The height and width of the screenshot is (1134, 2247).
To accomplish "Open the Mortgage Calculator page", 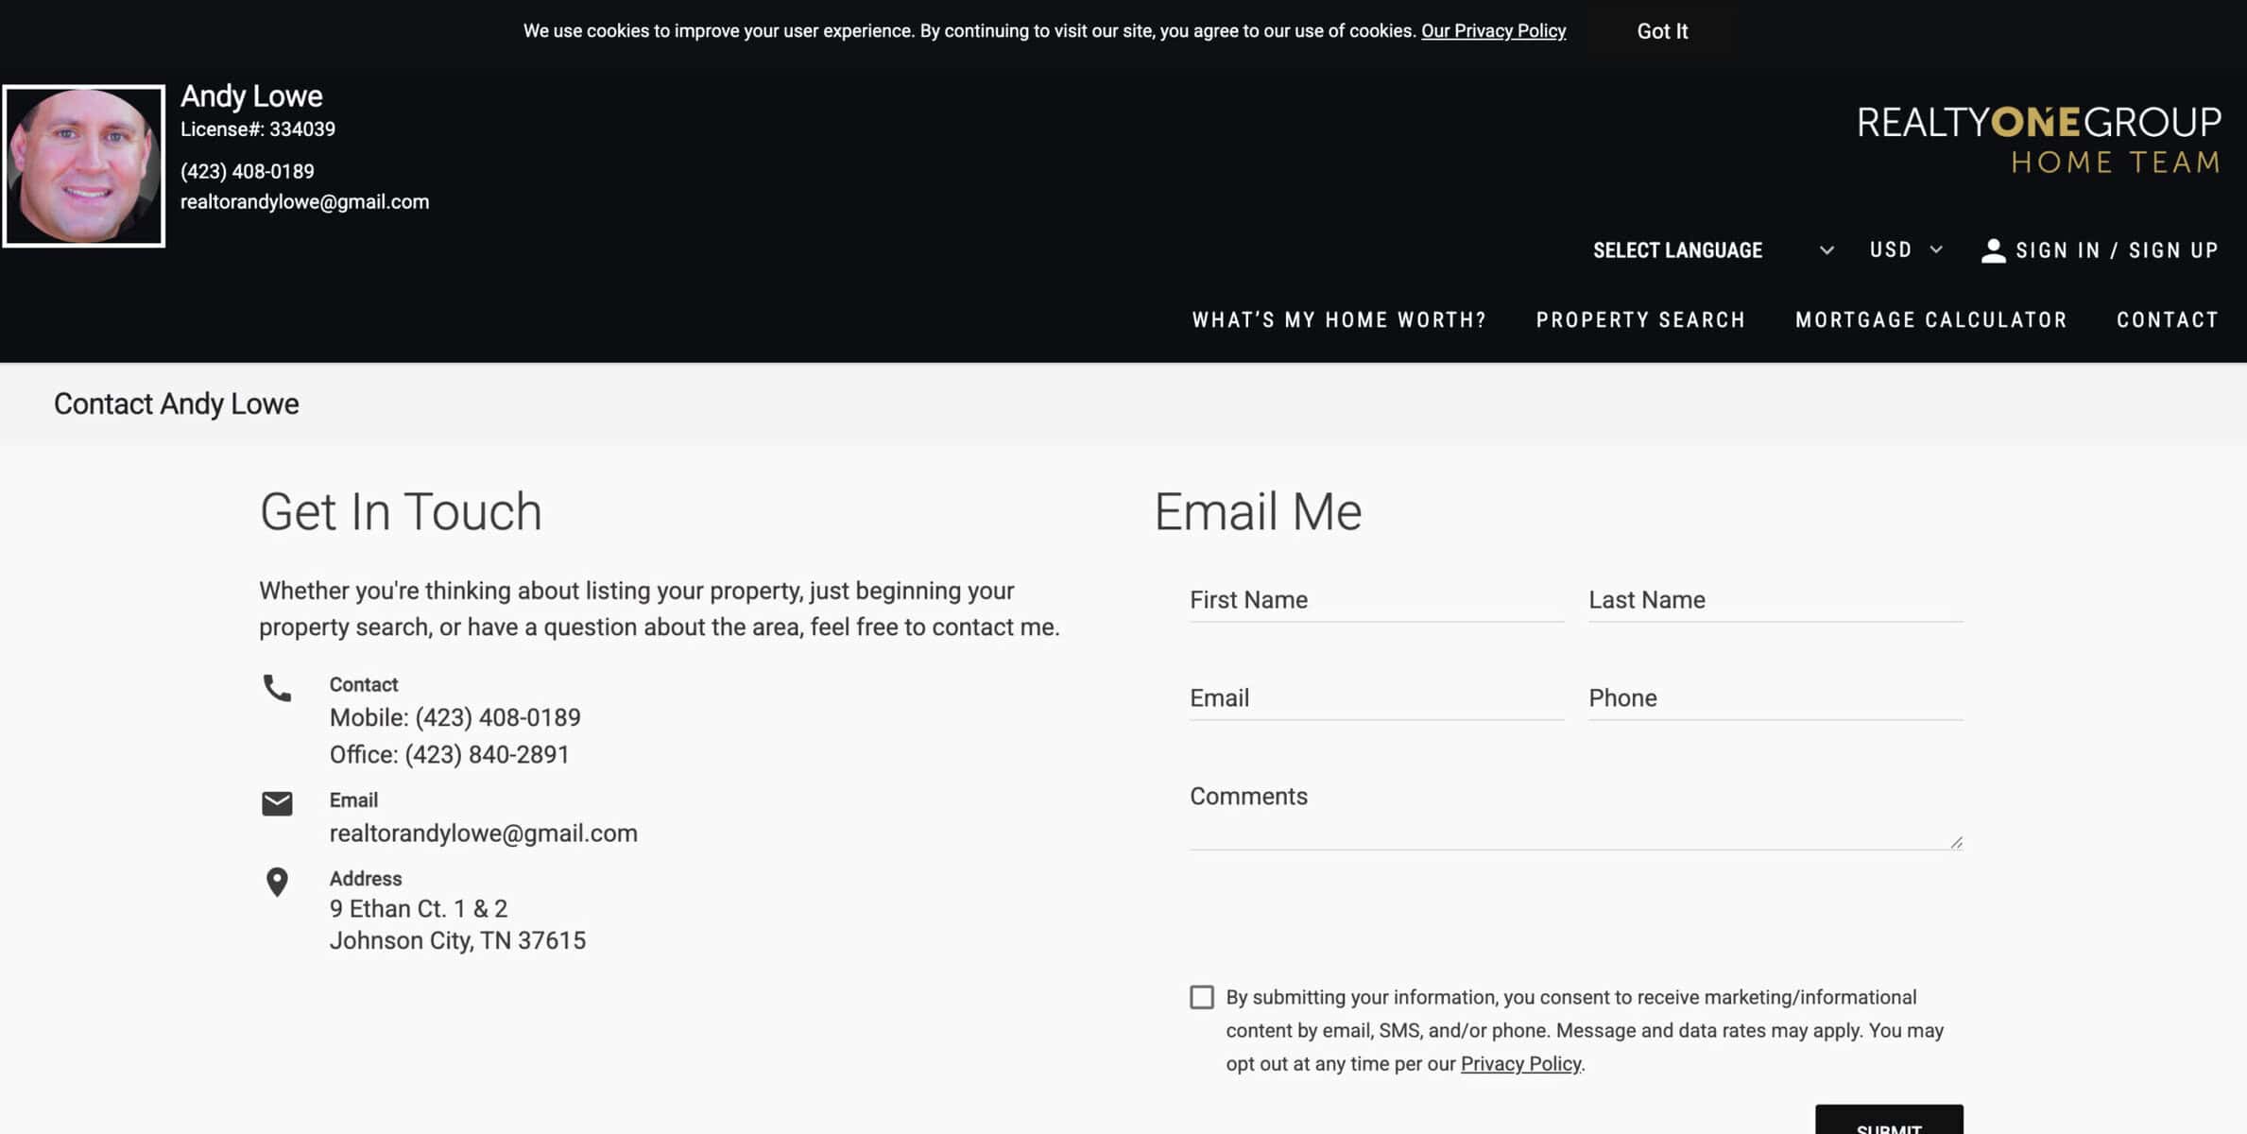I will coord(1930,320).
